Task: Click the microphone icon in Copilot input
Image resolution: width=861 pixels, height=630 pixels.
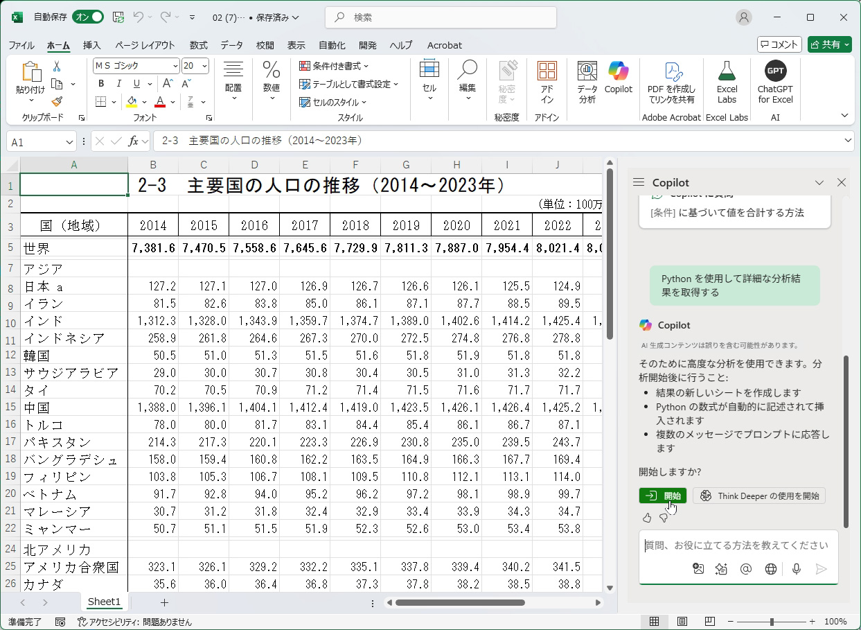Action: click(x=797, y=569)
